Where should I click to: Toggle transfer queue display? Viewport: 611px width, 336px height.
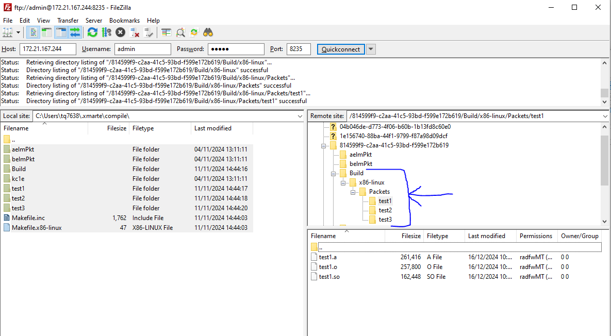click(75, 32)
